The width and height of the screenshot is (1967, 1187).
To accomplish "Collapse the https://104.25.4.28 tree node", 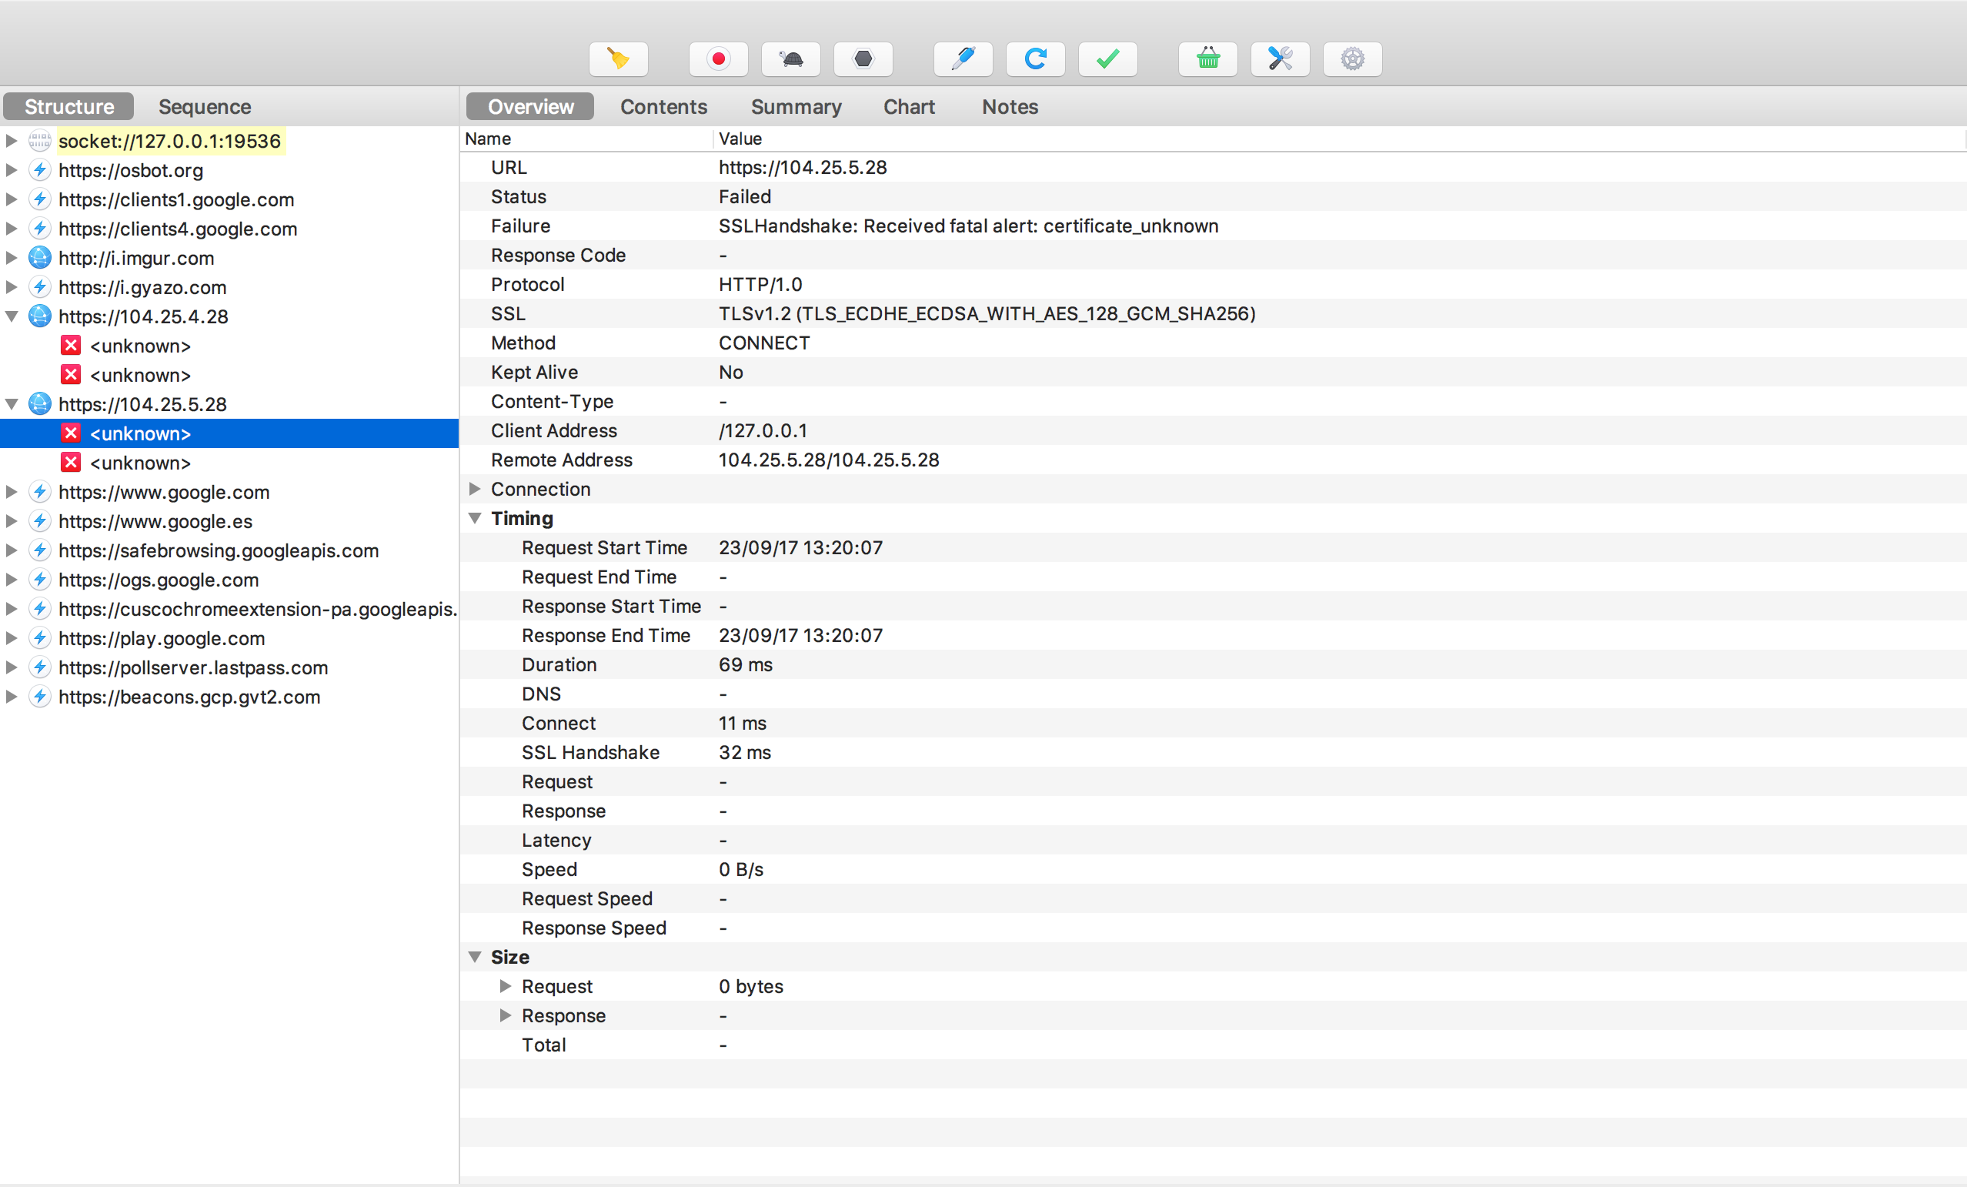I will [x=12, y=316].
